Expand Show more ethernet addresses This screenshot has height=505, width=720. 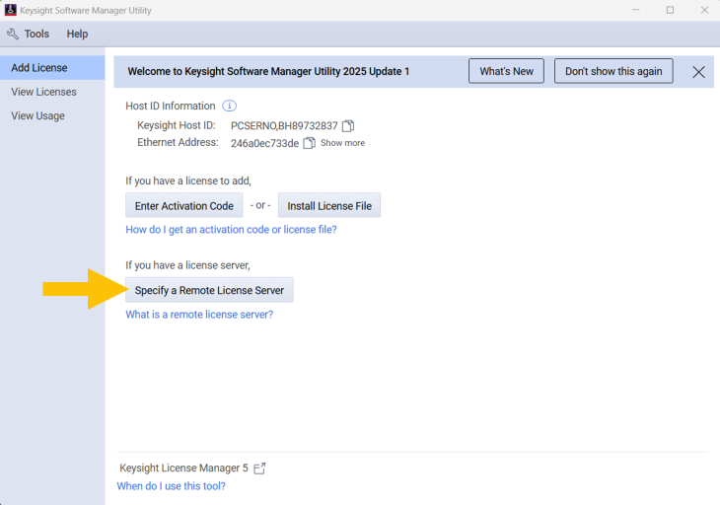pyautogui.click(x=342, y=143)
